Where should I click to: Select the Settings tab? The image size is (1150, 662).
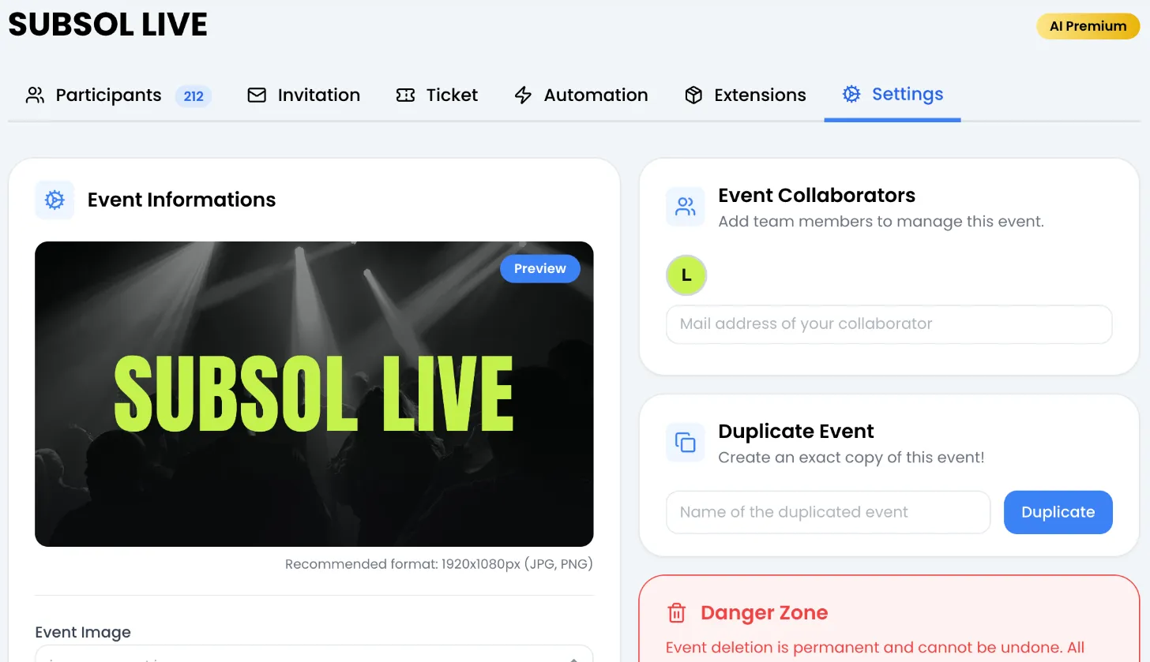click(893, 95)
